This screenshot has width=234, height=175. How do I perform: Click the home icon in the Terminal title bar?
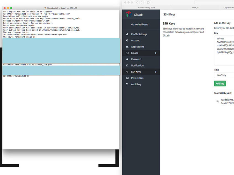(x=45, y=8)
